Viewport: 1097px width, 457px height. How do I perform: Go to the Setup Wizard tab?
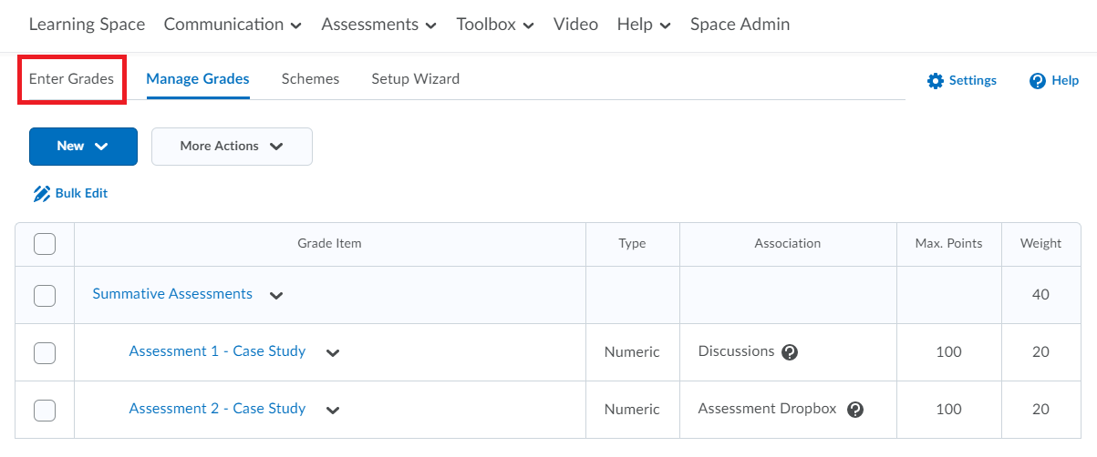coord(415,79)
